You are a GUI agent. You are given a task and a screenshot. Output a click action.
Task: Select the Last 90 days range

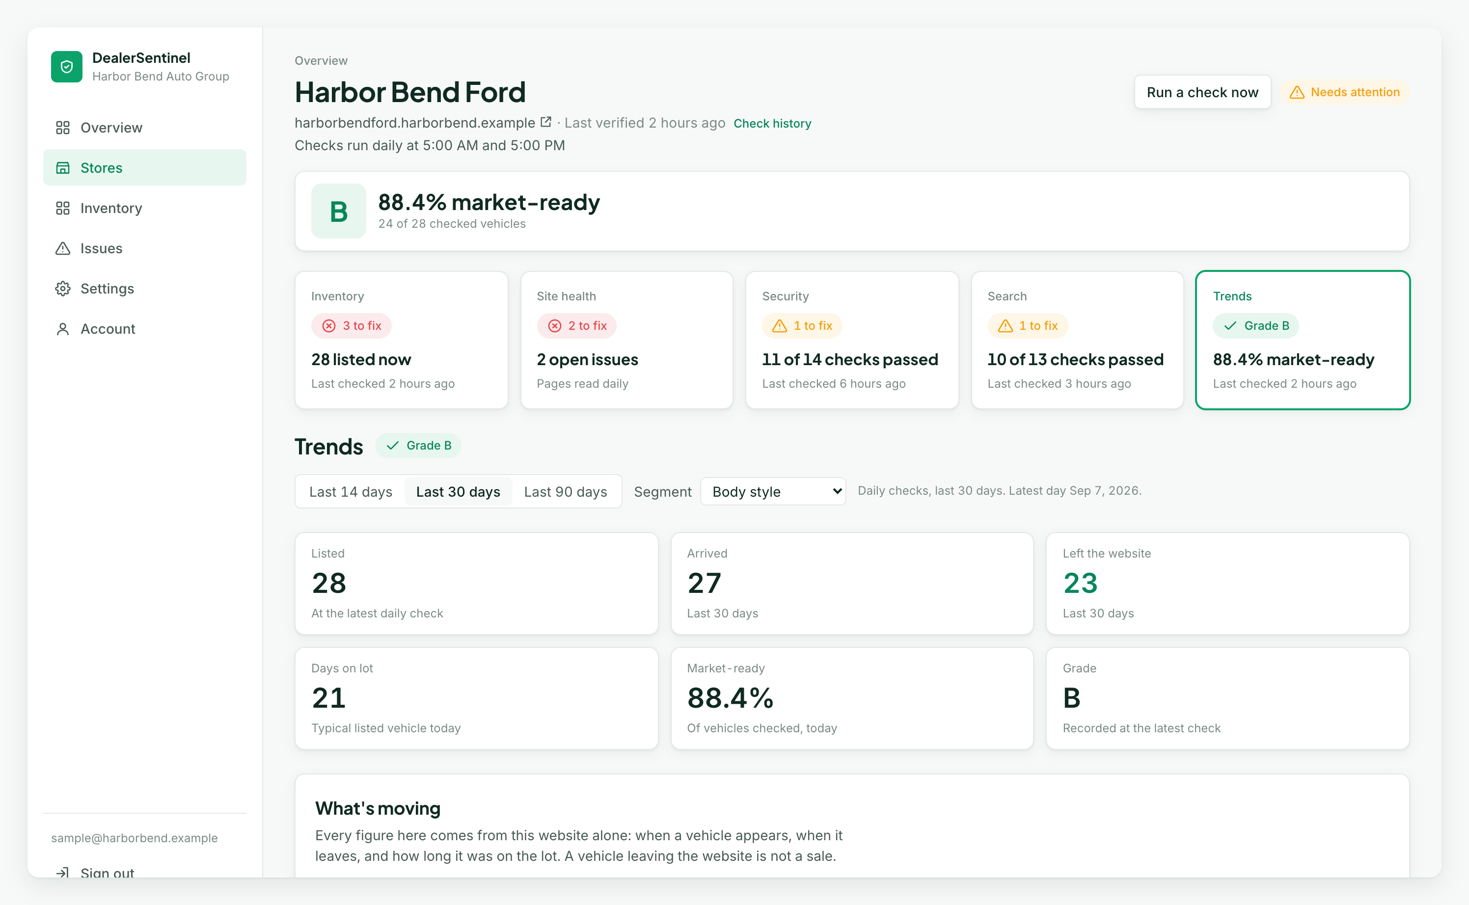point(565,491)
